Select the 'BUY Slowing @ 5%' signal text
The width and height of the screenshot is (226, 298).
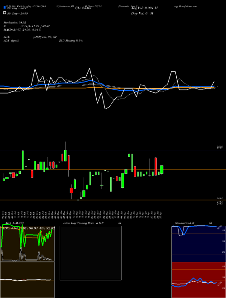(71, 41)
